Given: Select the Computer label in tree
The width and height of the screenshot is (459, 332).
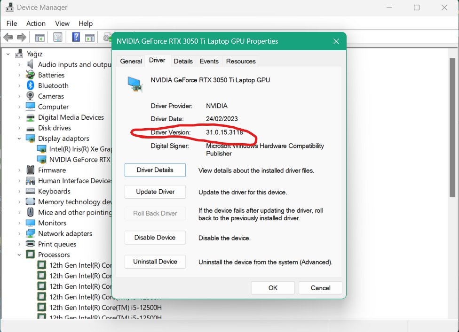Looking at the screenshot, I should point(53,107).
